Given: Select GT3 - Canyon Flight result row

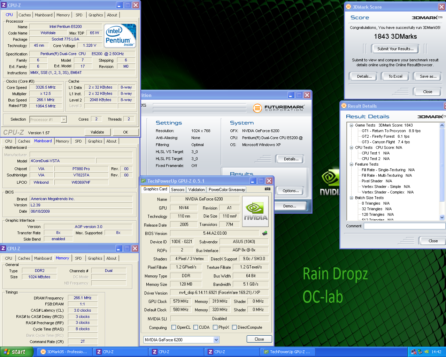Looking at the screenshot, I should click(385, 142).
